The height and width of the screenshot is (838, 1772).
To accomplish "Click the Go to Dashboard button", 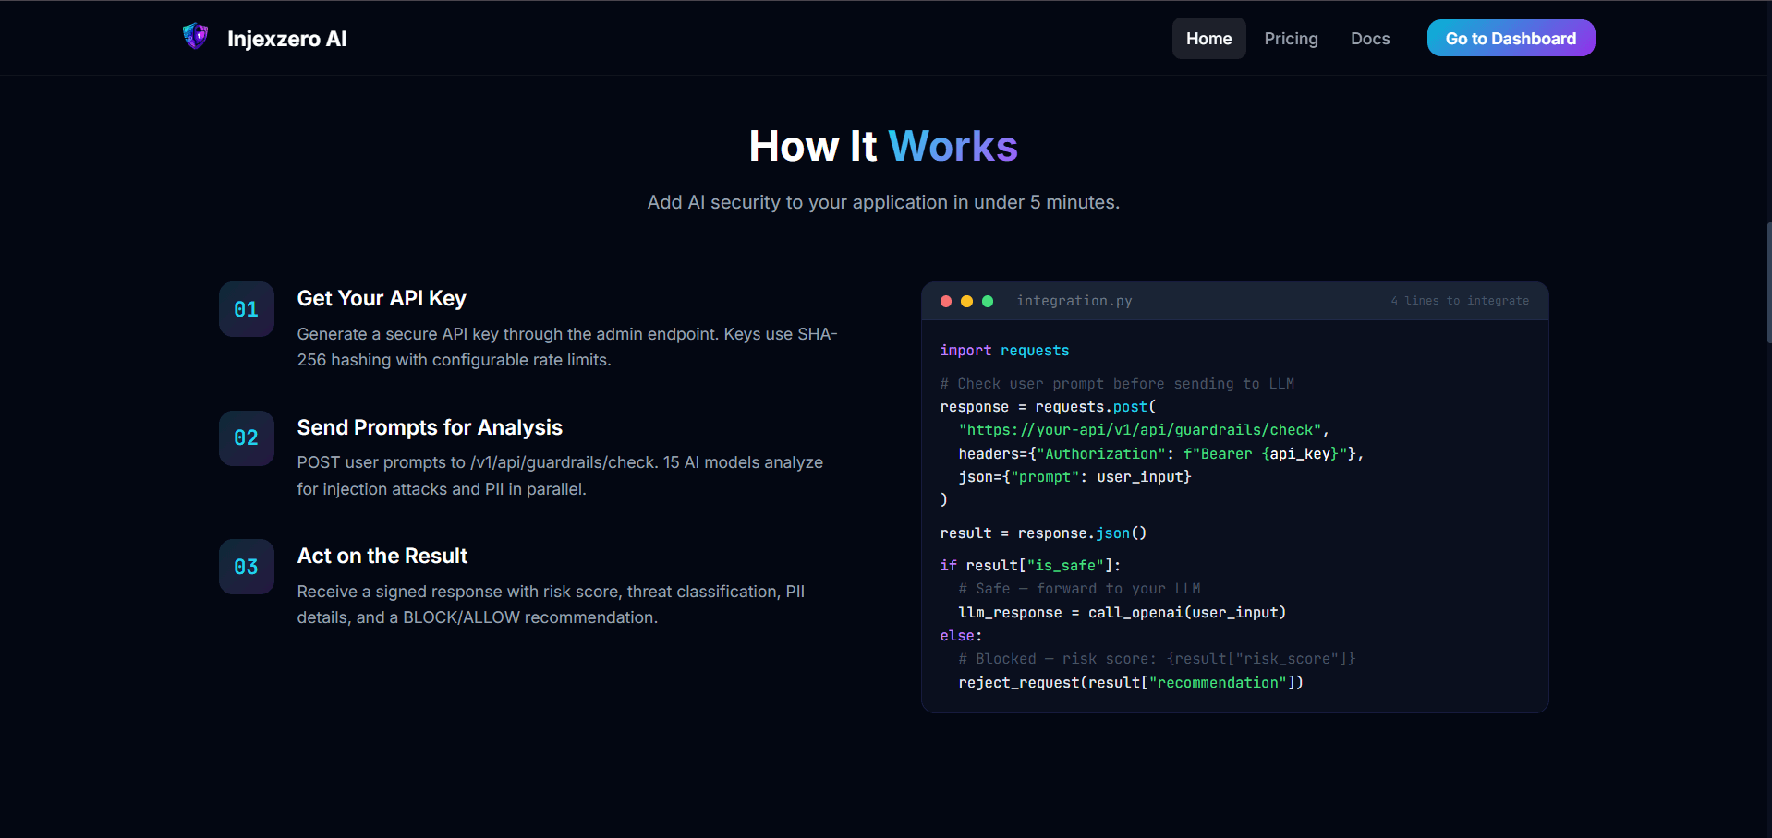I will [x=1511, y=38].
